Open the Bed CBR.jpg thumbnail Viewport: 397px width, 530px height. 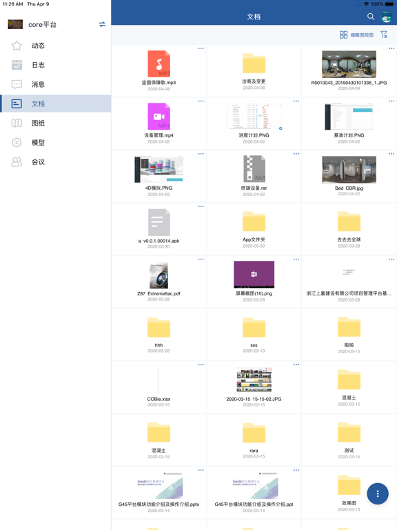click(x=349, y=170)
